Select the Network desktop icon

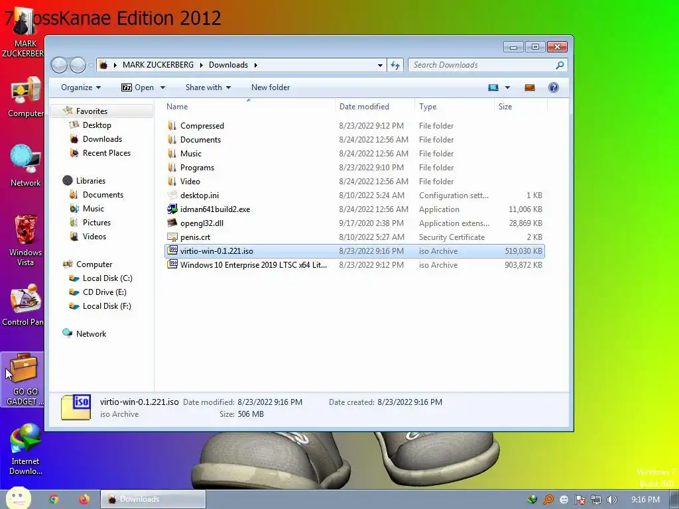[26, 166]
